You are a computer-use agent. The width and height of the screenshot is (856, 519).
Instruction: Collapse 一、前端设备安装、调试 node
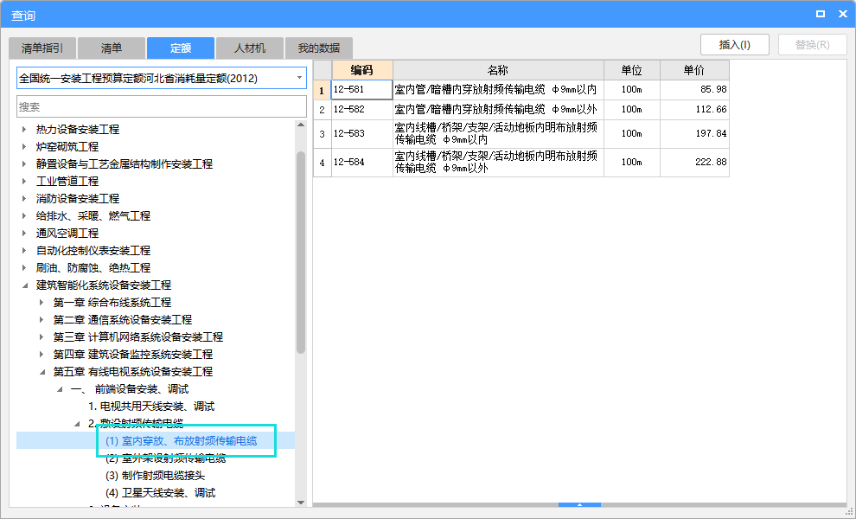pos(60,389)
